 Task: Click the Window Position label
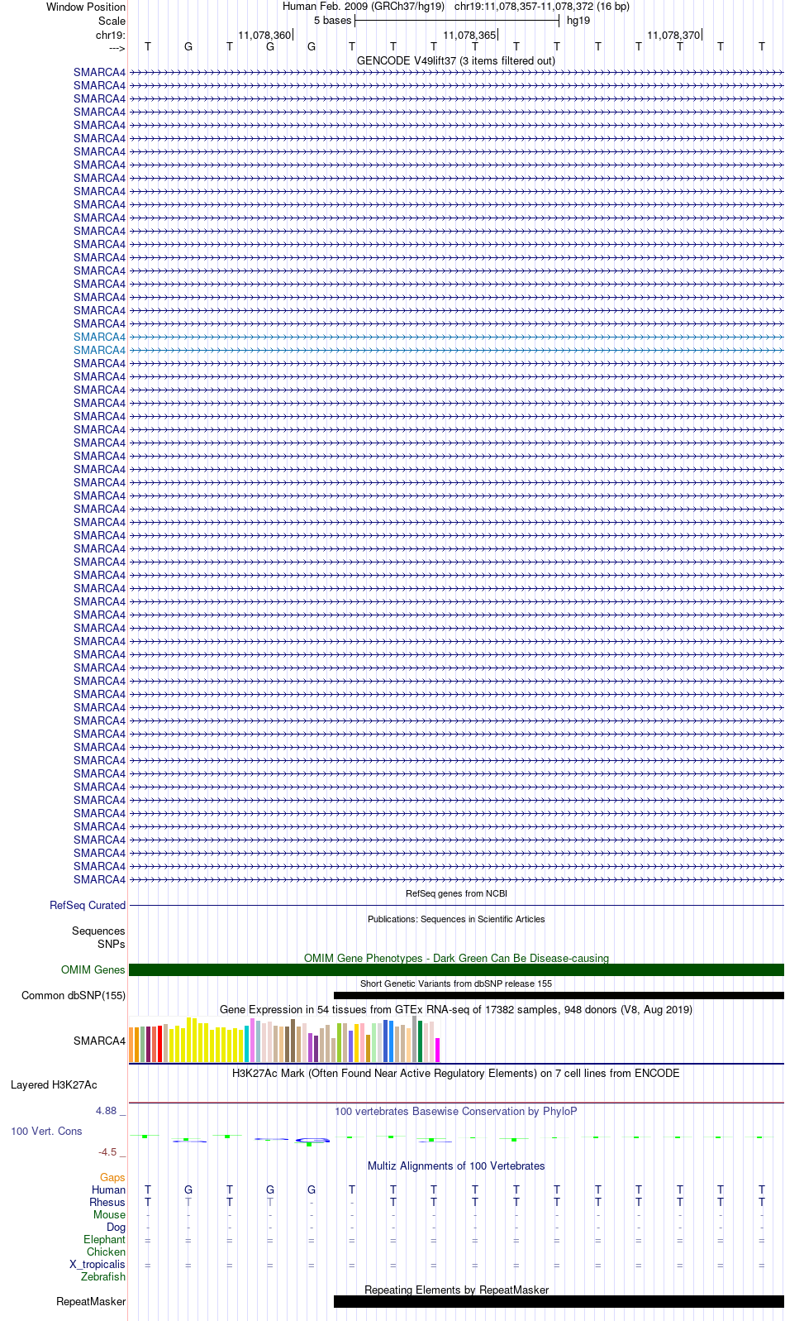tap(86, 7)
